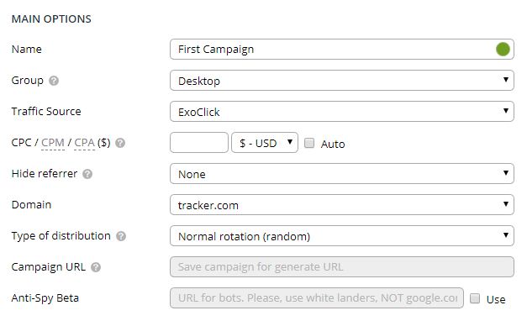
Task: Click the Campaign URL help icon
Action: 96,267
